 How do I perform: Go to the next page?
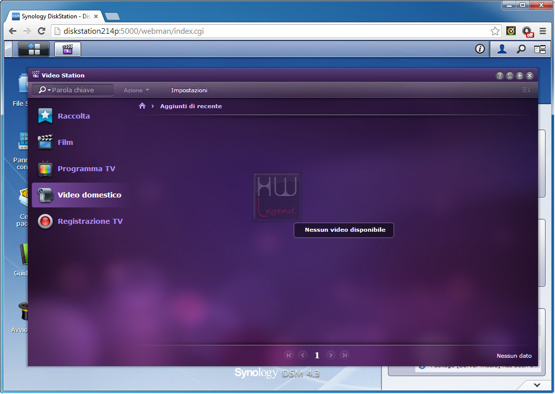(331, 355)
